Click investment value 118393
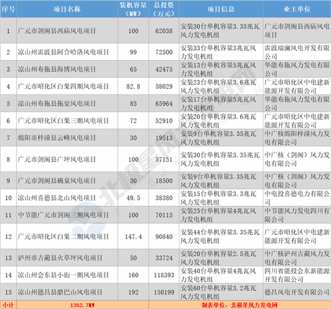This screenshot has height=309, width=331. [164, 275]
